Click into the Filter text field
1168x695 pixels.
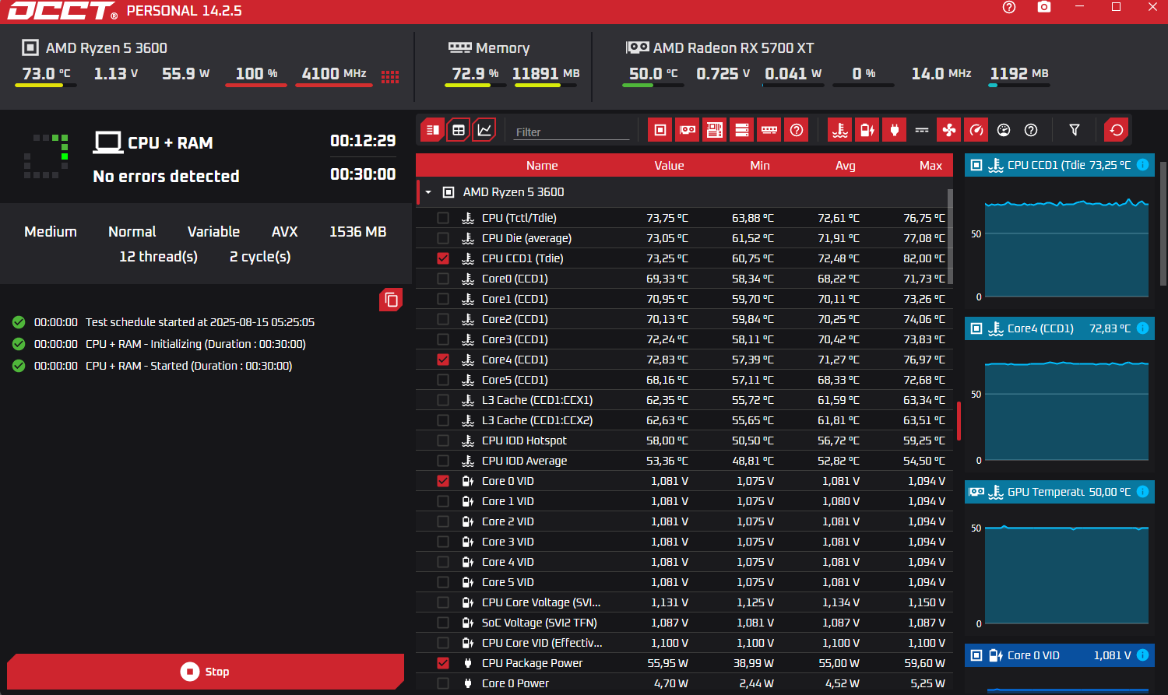(572, 132)
